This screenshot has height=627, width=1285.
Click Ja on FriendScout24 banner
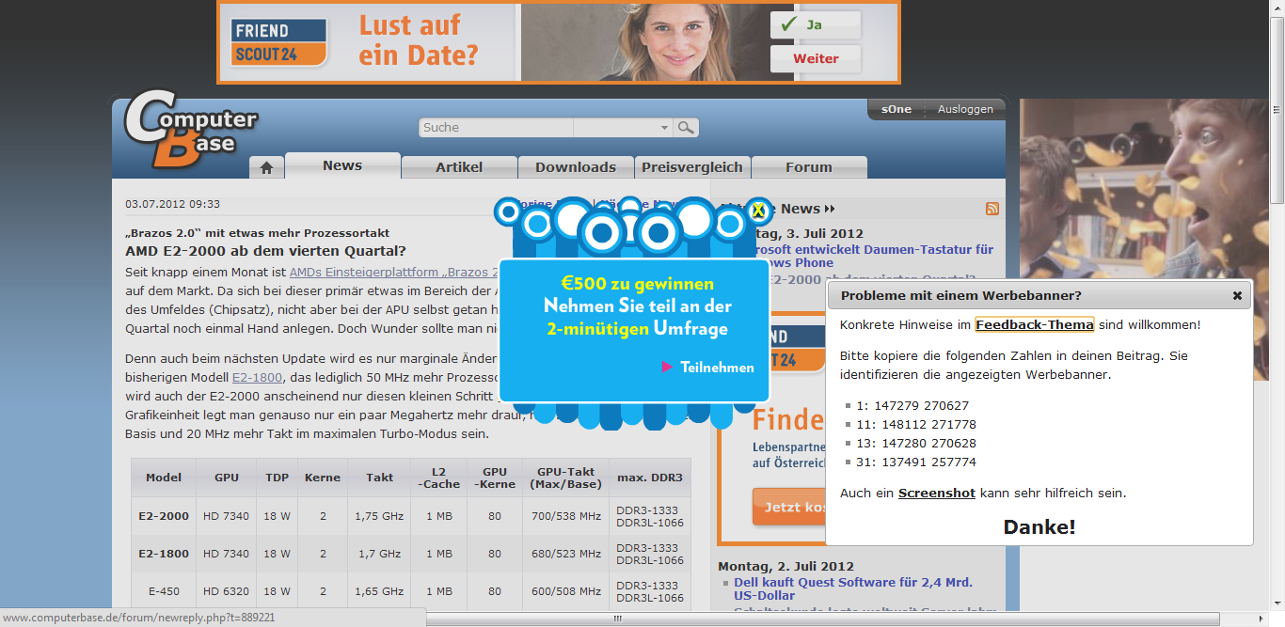[x=816, y=24]
